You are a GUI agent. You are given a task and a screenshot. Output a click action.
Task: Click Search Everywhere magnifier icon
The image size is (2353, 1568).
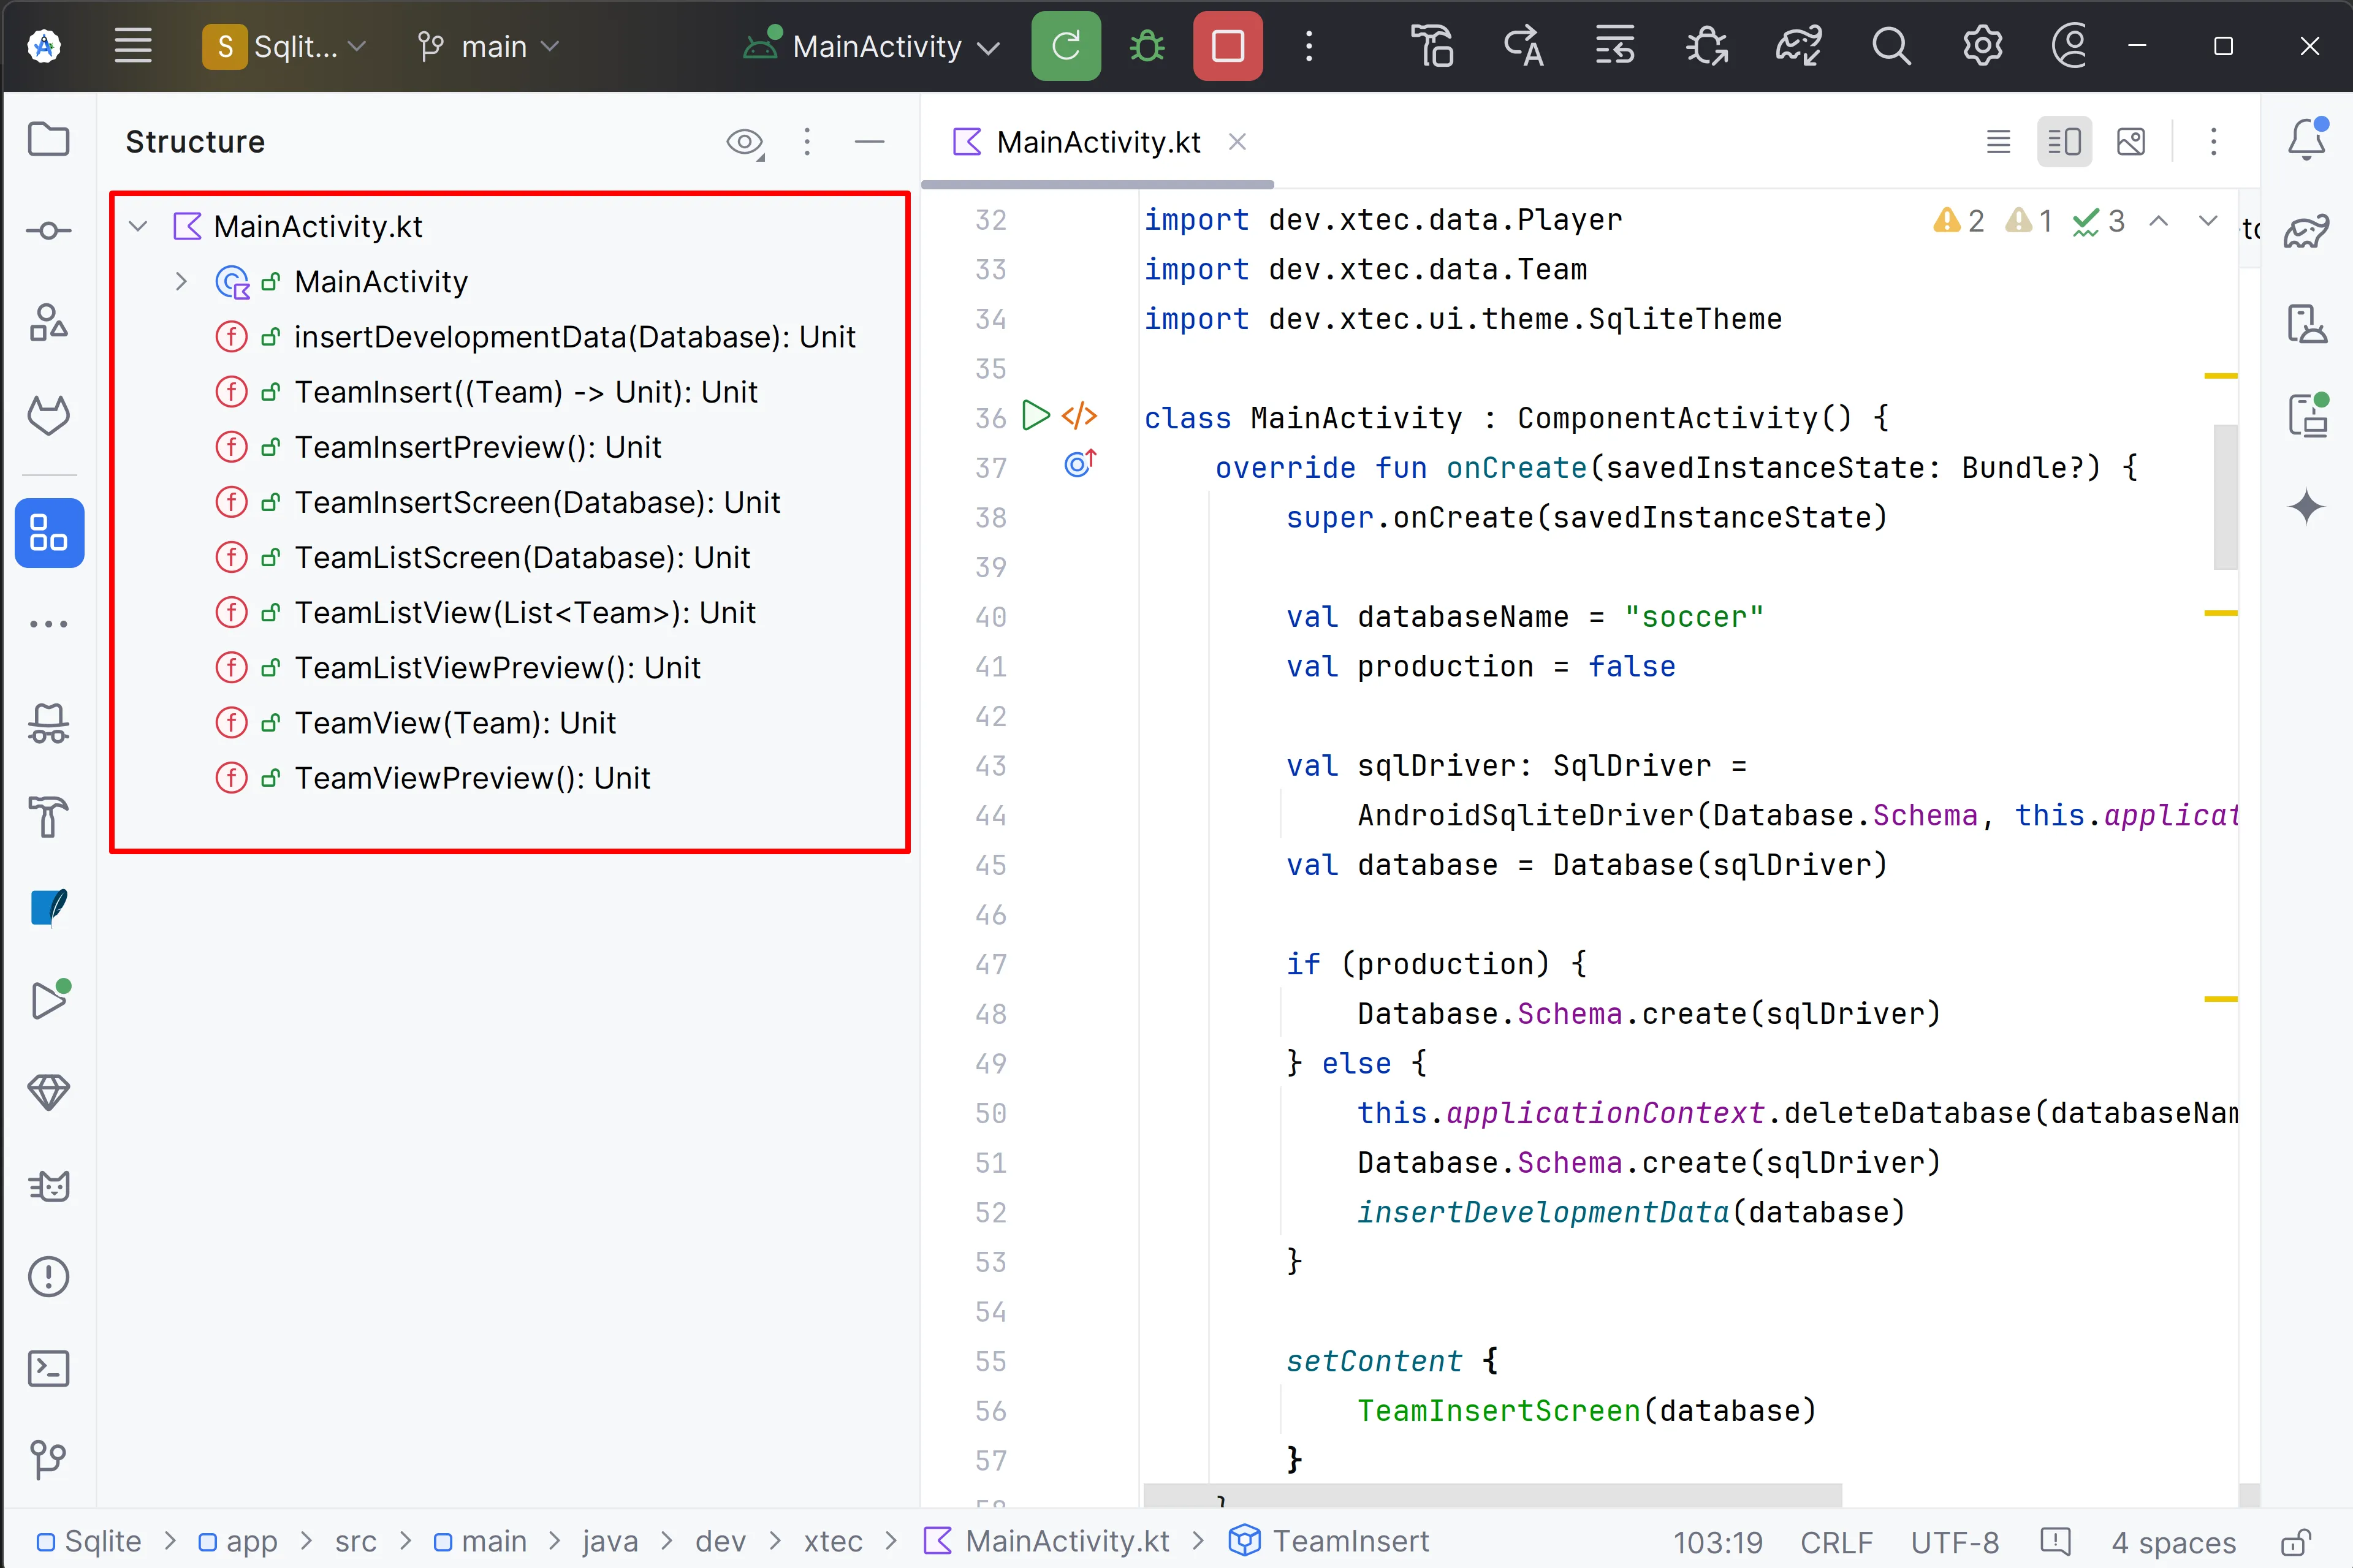[x=1890, y=46]
